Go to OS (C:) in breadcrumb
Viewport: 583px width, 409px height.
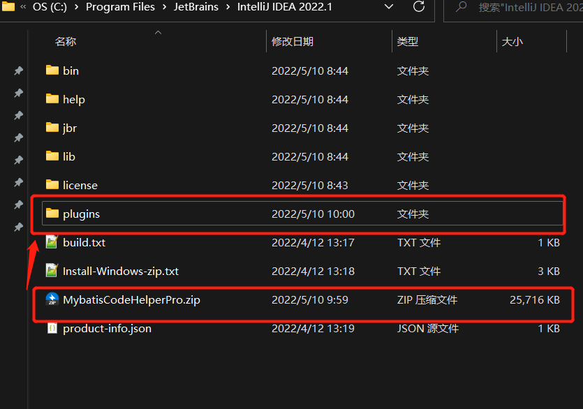(50, 7)
